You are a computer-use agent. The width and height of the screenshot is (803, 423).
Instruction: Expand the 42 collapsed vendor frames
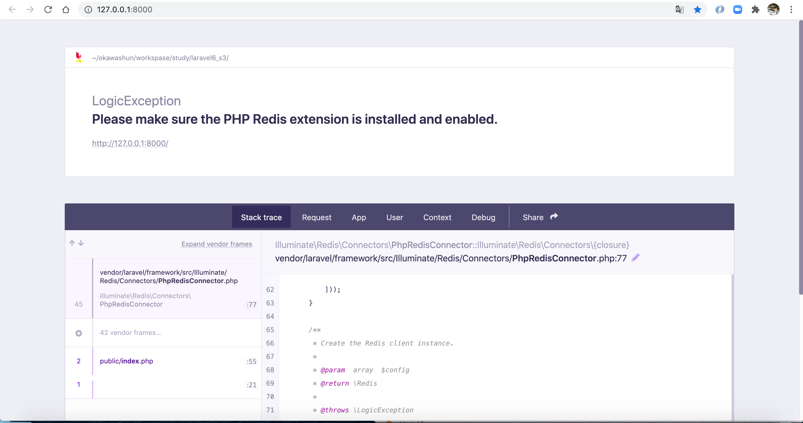79,333
